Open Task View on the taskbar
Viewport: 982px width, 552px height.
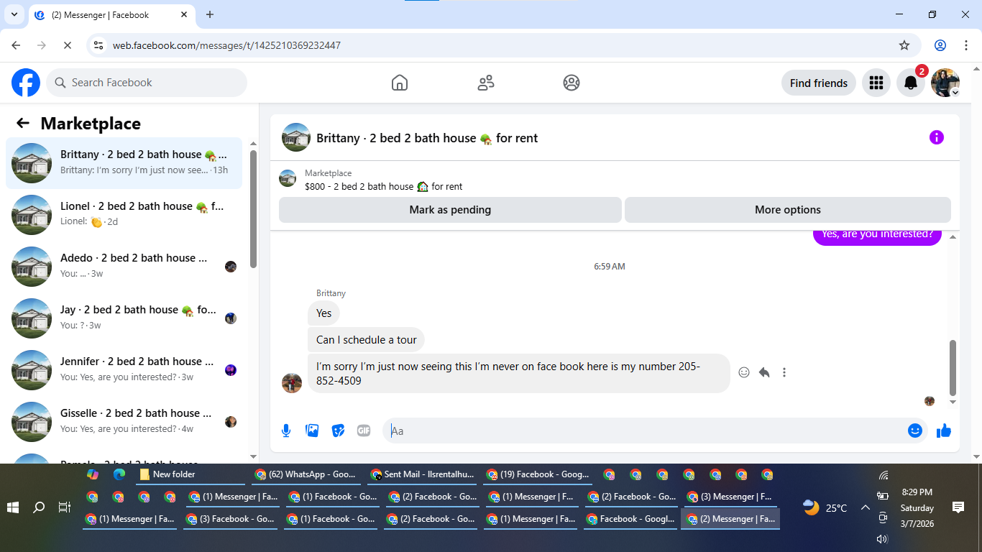coord(65,507)
